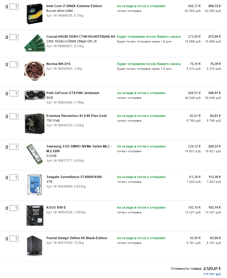Click trash icon for Fractal Design Define R5
Viewport: 227px width, 278px height.
click(x=7, y=239)
